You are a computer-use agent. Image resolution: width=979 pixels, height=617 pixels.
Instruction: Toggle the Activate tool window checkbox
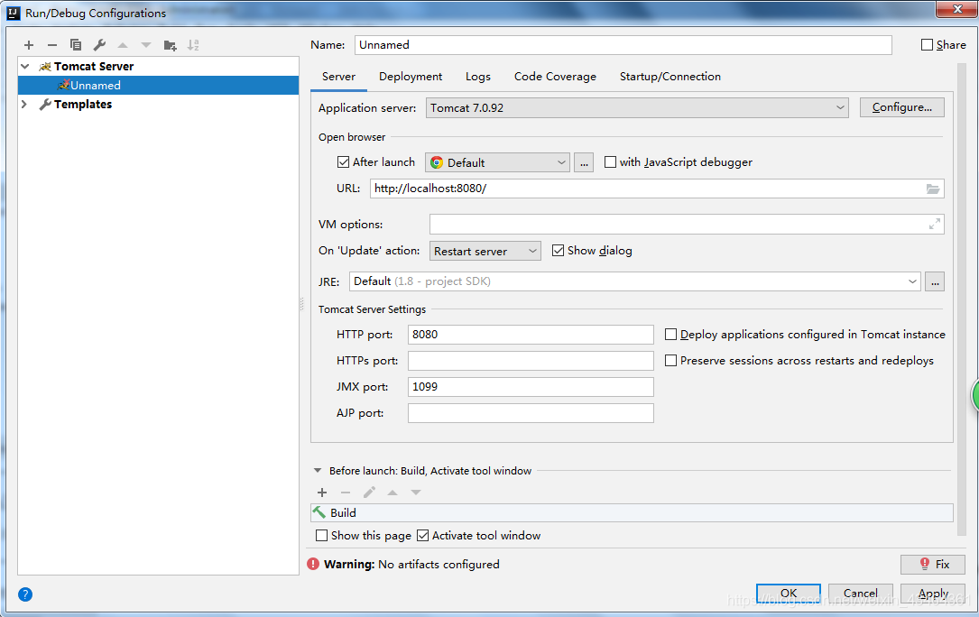[422, 535]
